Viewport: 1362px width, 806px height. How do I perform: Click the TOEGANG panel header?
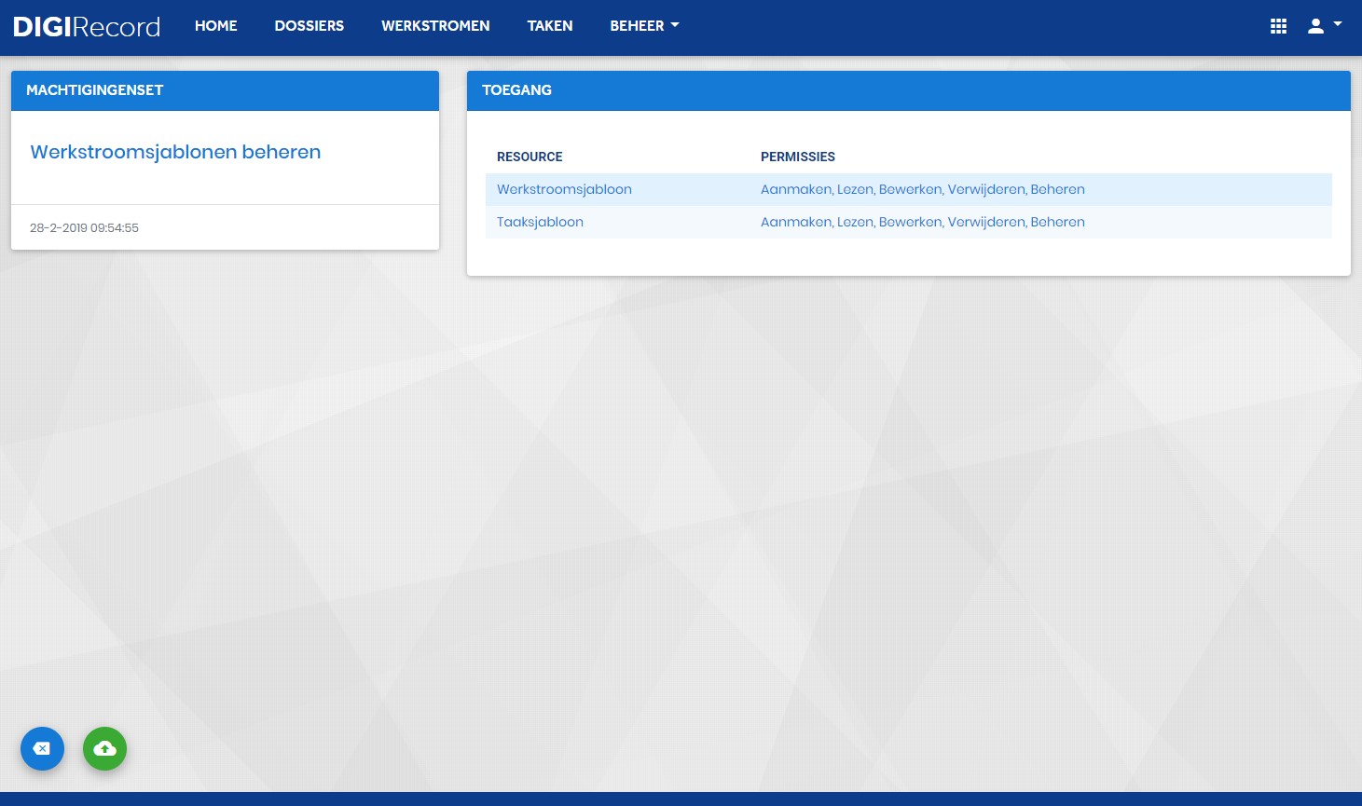click(x=909, y=90)
